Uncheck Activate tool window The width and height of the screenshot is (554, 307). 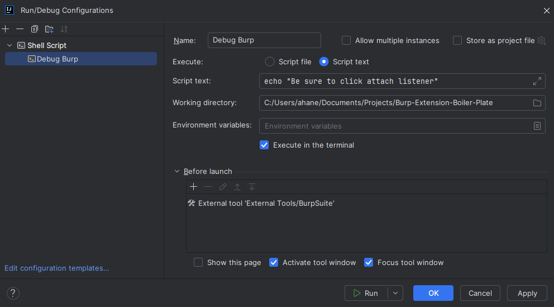[274, 262]
